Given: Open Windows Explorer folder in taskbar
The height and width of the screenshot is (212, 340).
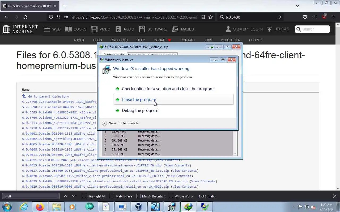Looking at the screenshot, I should click(57, 207).
